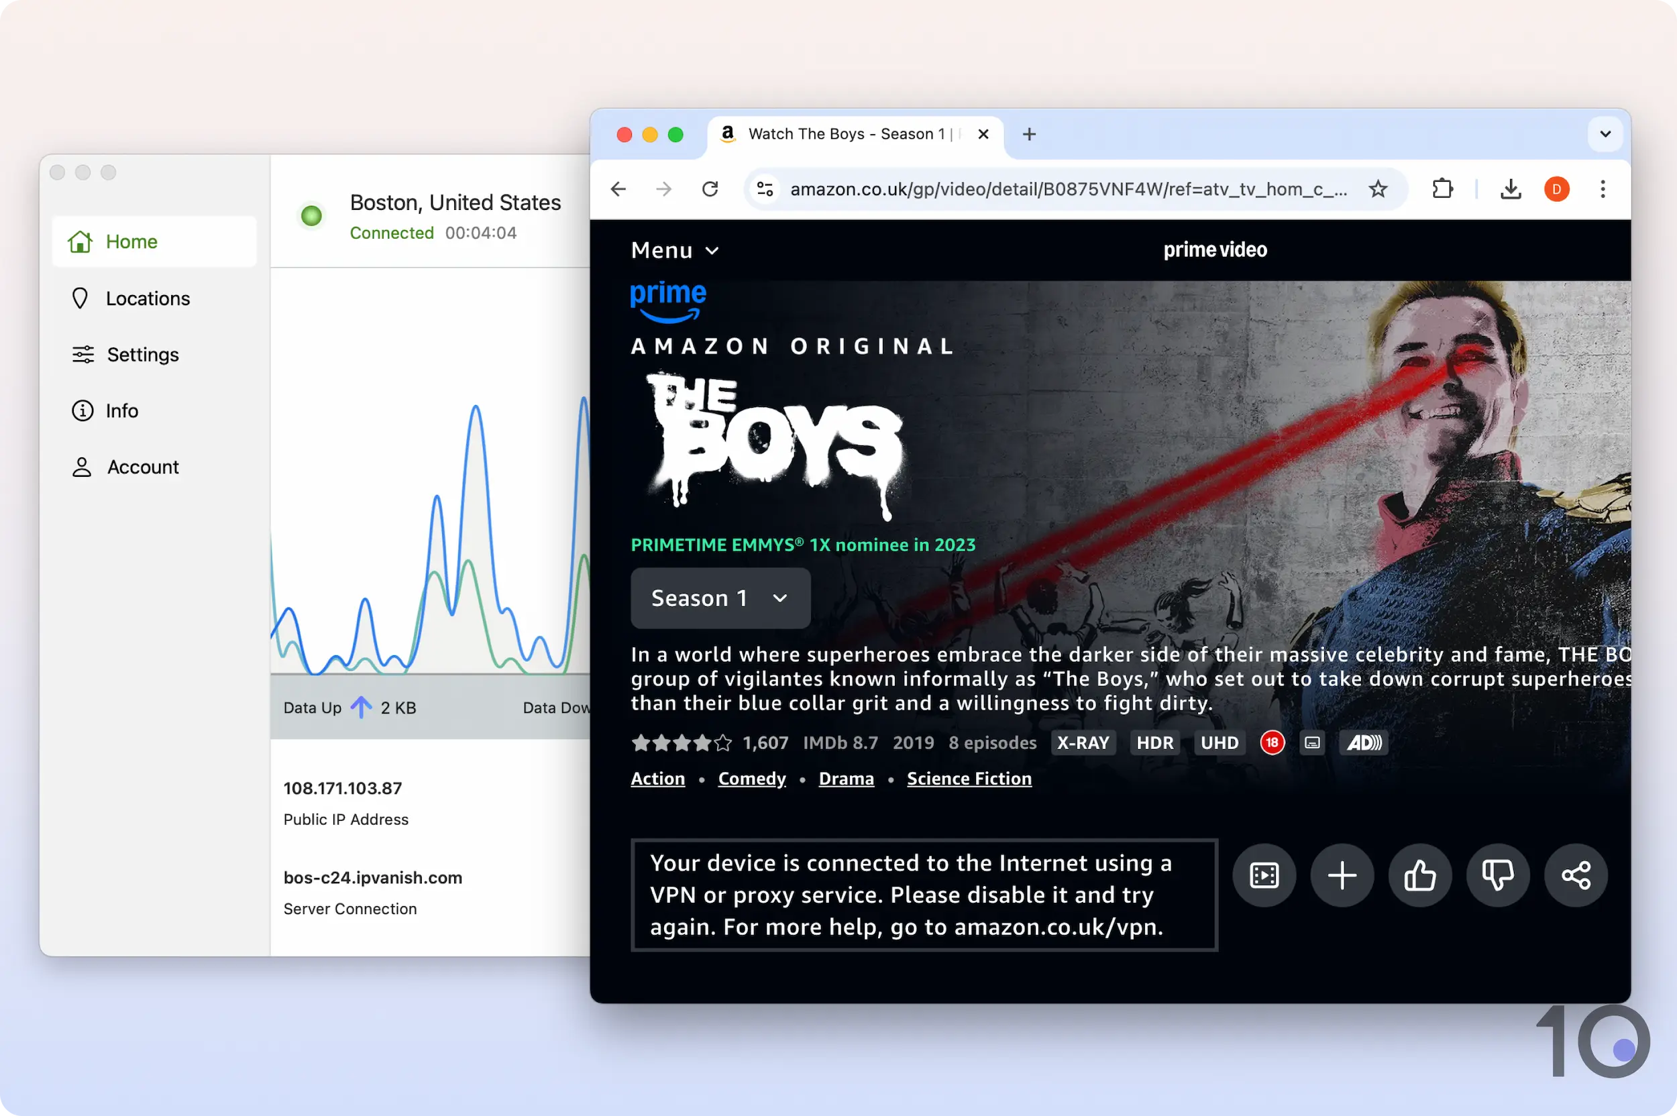Image resolution: width=1677 pixels, height=1116 pixels.
Task: Expand the Prime Video Menu dropdown
Action: (674, 248)
